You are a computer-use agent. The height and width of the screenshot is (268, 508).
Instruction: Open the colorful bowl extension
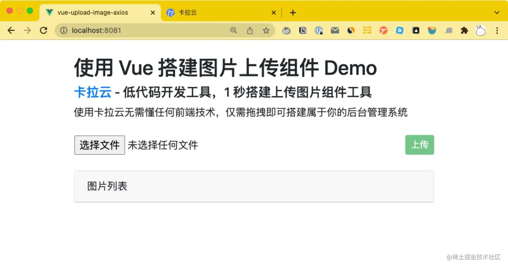(432, 31)
